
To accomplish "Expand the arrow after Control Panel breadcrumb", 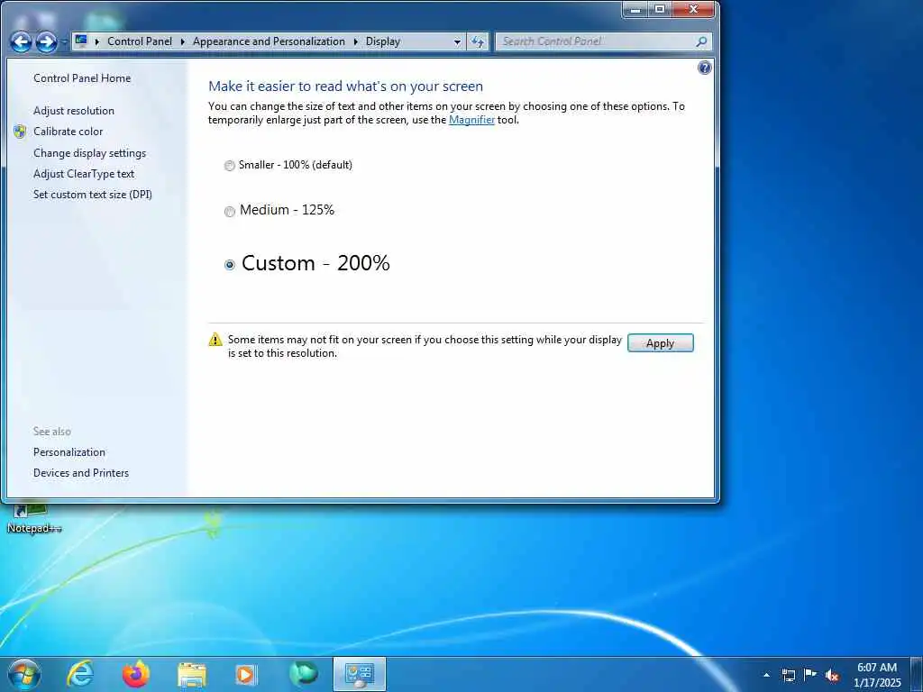I will (182, 41).
